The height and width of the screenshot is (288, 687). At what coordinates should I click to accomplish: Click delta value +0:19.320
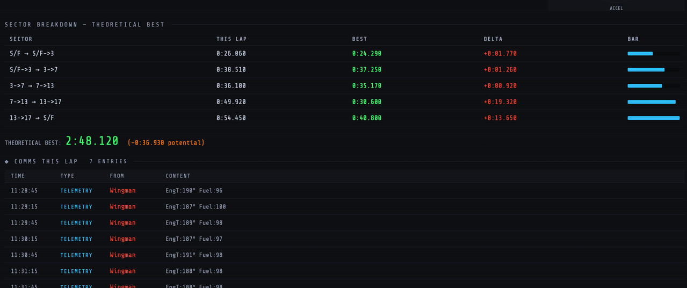pos(500,102)
